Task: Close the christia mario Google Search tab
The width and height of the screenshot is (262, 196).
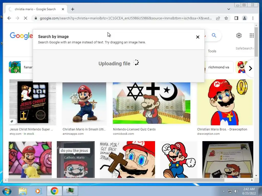Action: tap(63, 9)
